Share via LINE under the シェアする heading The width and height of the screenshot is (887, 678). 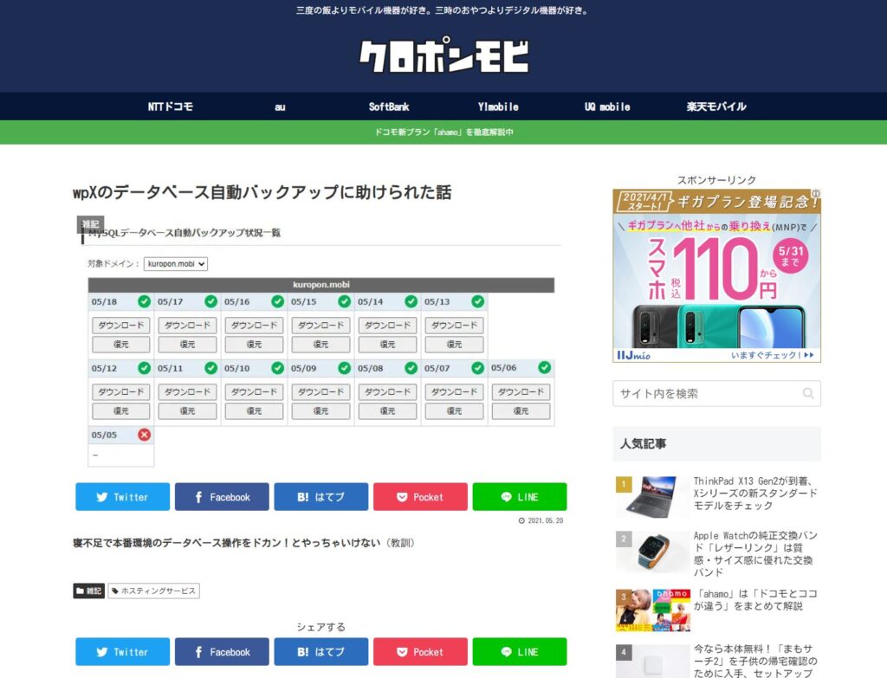click(x=520, y=651)
